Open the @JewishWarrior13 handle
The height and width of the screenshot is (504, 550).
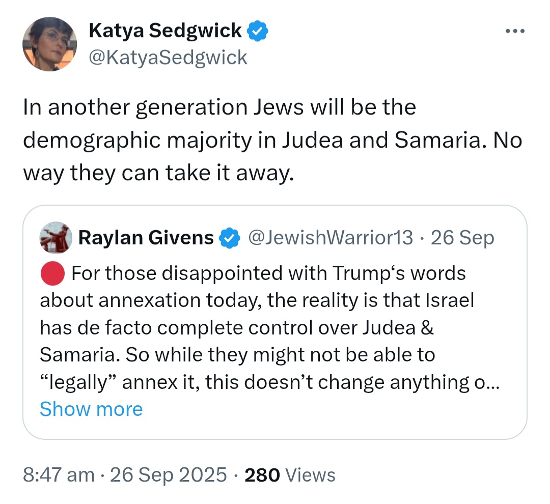point(331,237)
